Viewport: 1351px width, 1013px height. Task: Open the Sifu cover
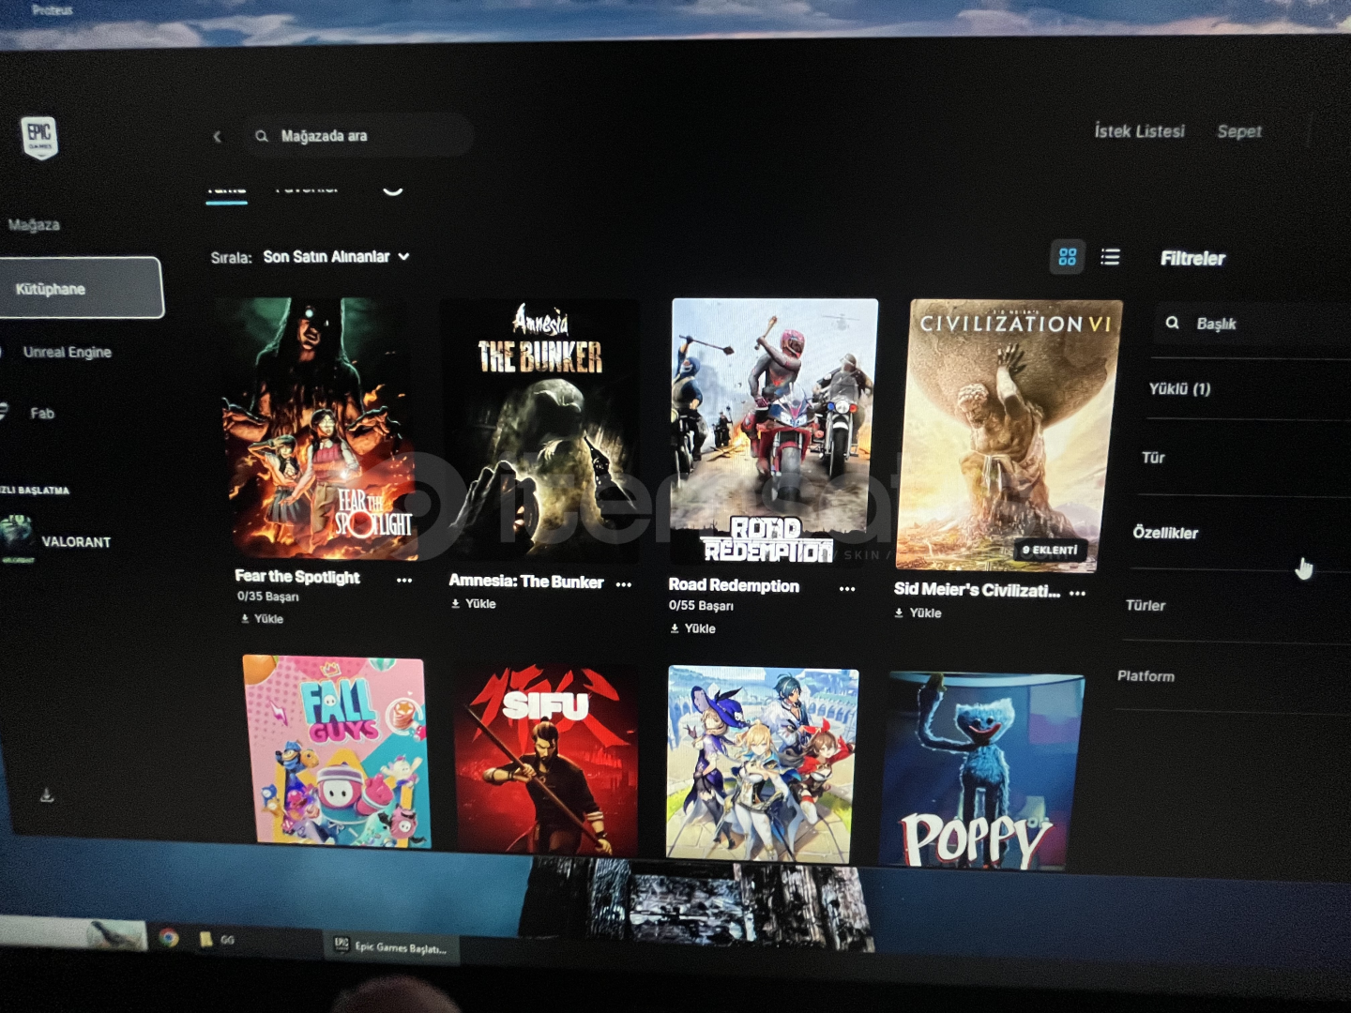tap(546, 760)
